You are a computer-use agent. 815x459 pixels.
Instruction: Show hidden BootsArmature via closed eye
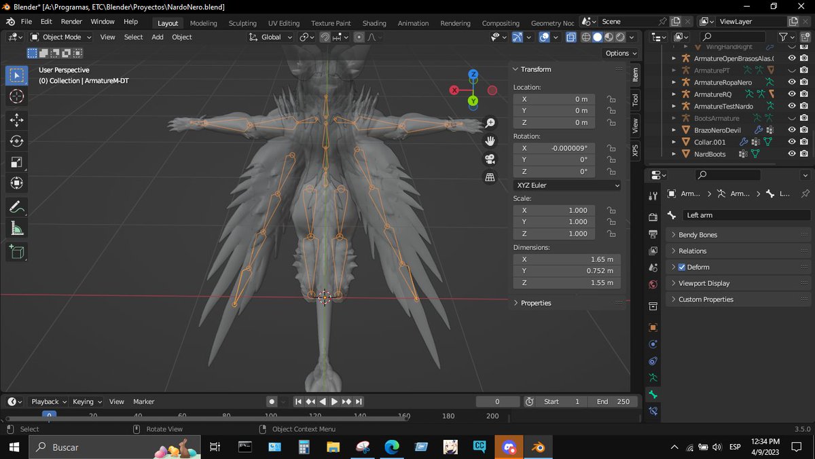[792, 118]
